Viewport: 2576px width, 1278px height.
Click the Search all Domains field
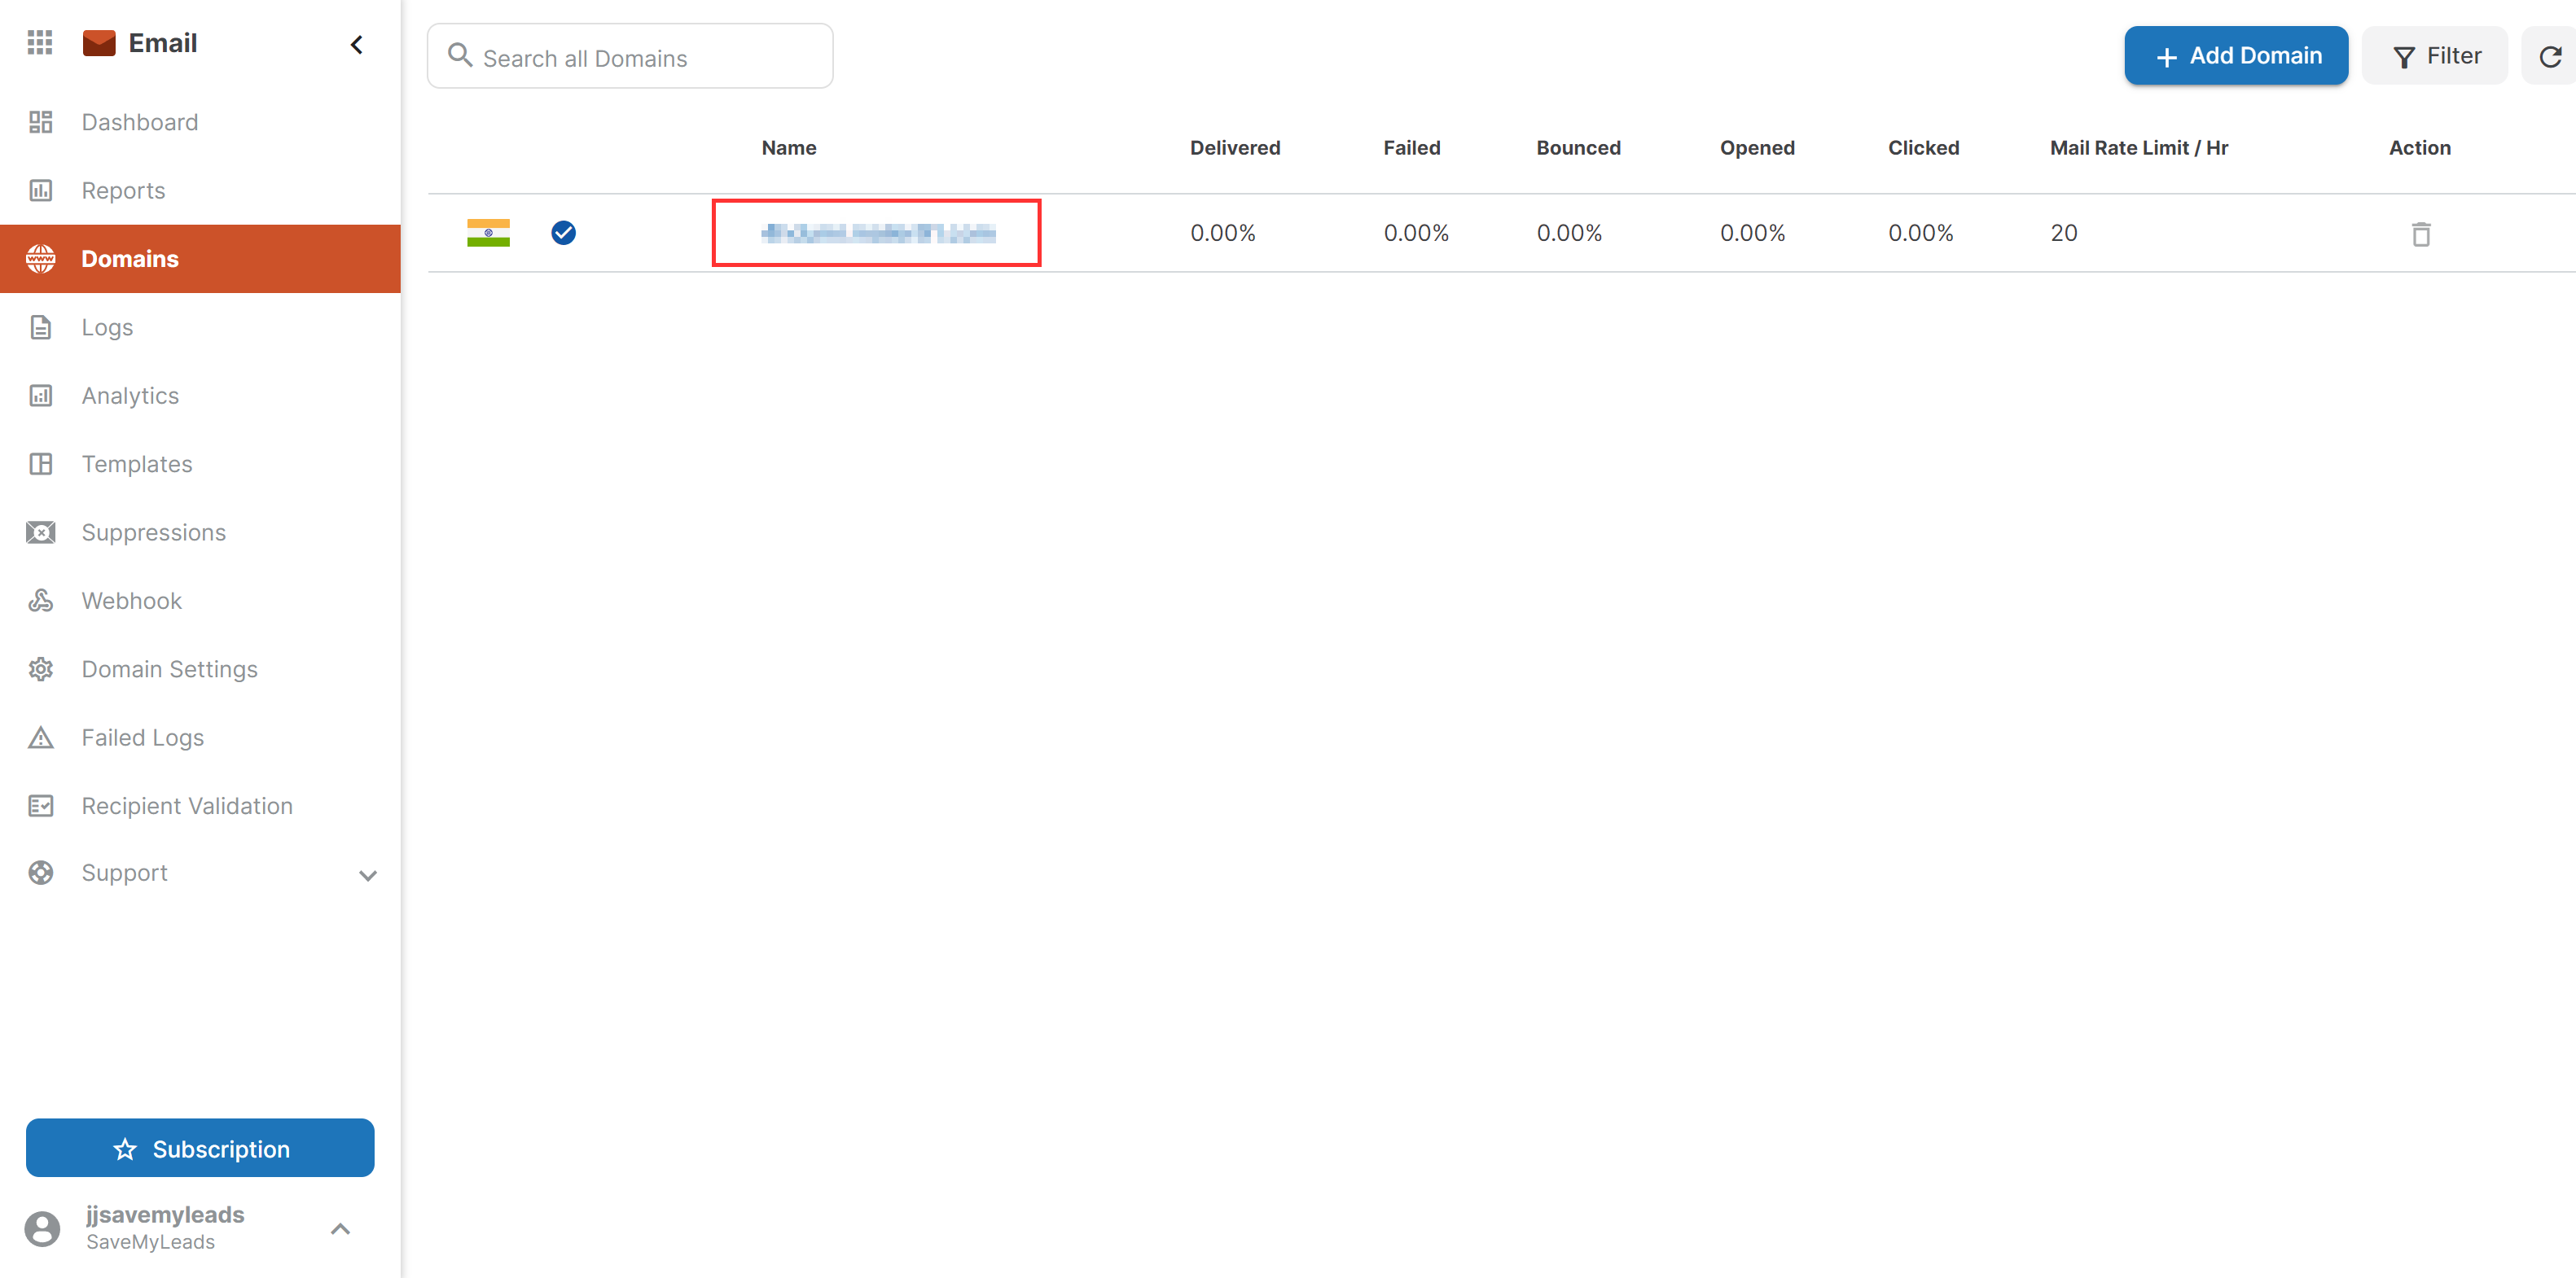(x=630, y=56)
